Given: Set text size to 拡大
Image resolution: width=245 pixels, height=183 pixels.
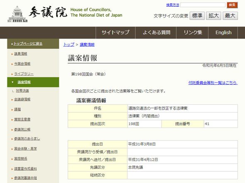Looking at the screenshot, I should coord(213,16).
